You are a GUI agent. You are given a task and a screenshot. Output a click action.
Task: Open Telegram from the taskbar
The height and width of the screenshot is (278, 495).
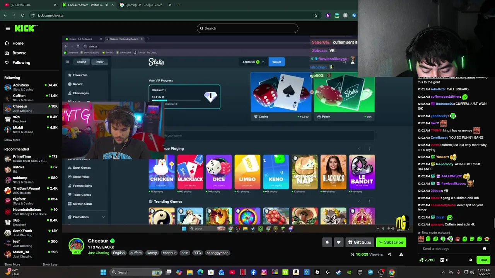point(370,272)
